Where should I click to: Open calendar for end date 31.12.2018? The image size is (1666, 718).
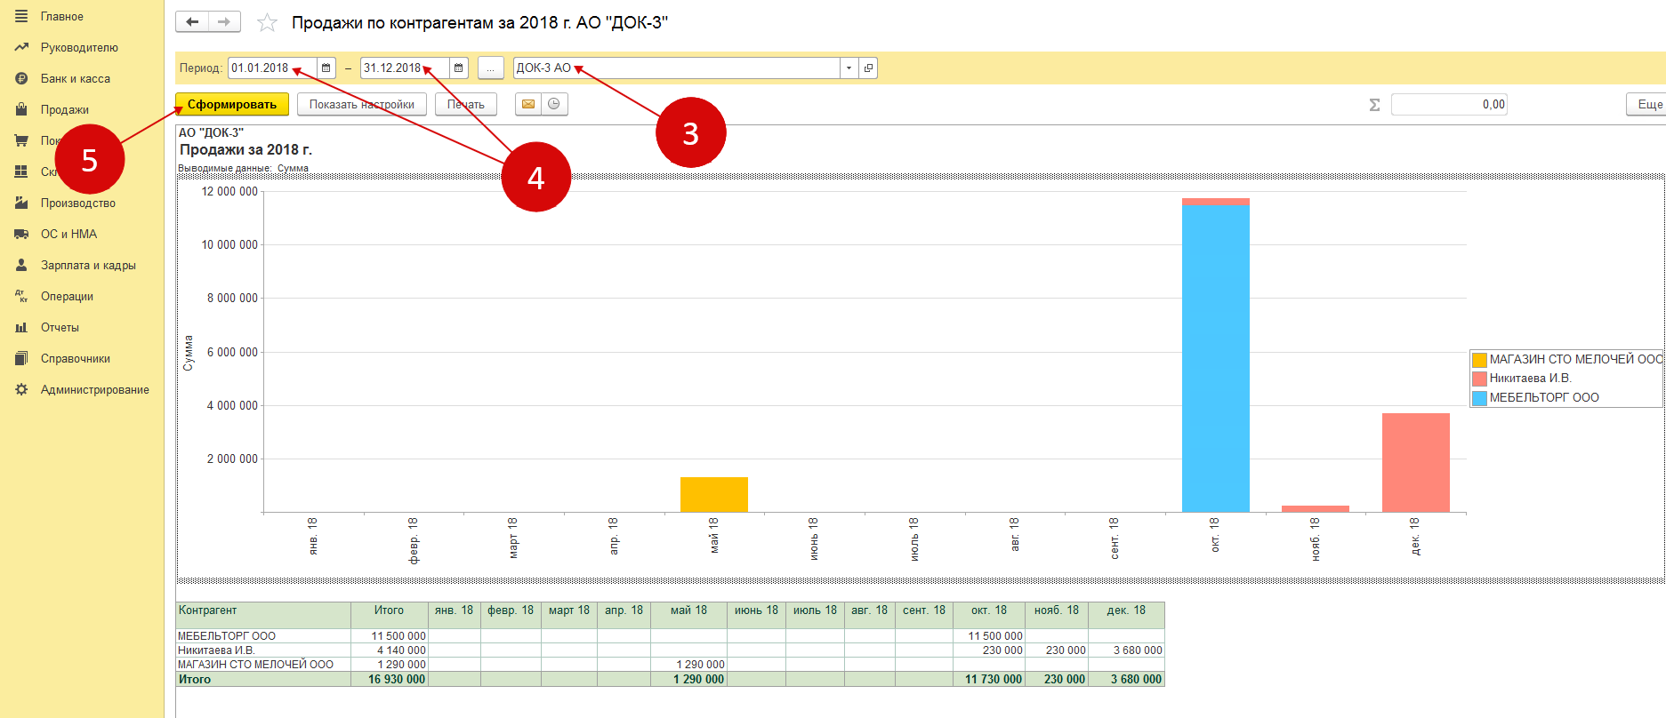click(459, 68)
